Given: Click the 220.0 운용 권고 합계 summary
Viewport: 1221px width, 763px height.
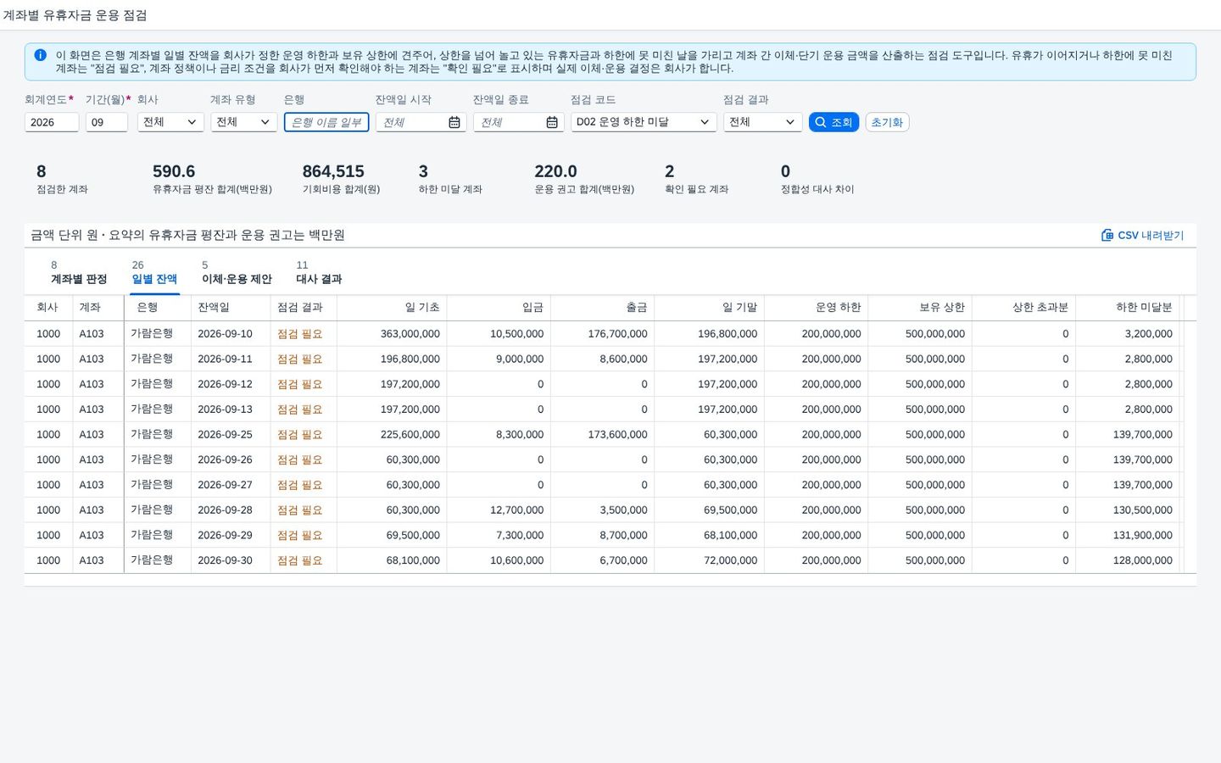Looking at the screenshot, I should click(584, 179).
